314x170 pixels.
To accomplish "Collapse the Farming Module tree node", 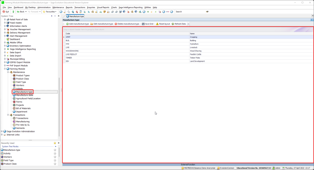I will (5, 69).
